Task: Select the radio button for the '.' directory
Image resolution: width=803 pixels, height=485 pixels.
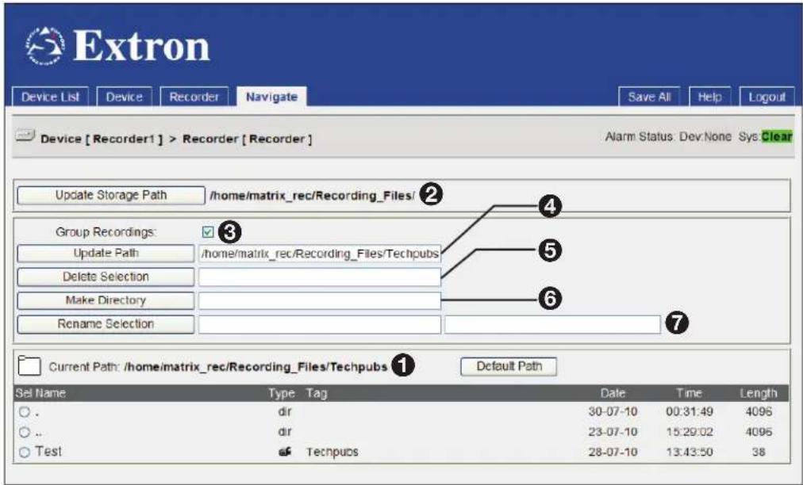Action: pyautogui.click(x=24, y=412)
